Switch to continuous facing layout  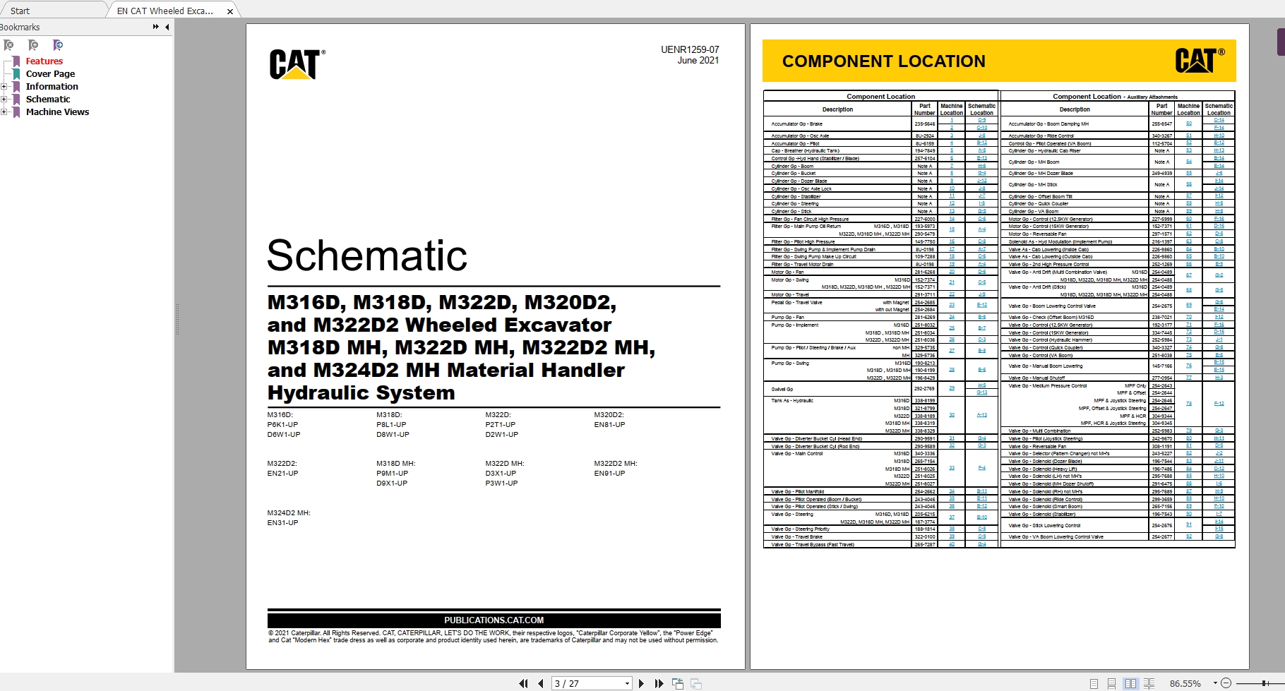(x=1149, y=683)
